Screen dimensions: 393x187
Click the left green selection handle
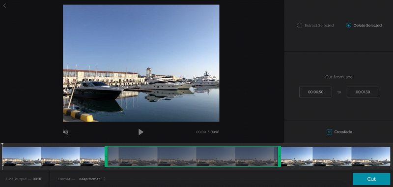click(106, 156)
